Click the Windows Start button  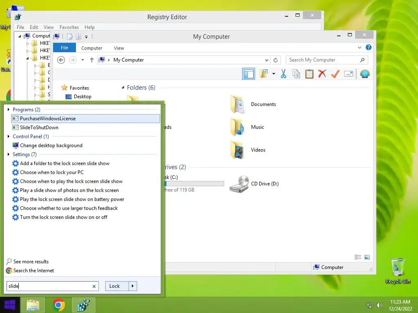coord(10,305)
